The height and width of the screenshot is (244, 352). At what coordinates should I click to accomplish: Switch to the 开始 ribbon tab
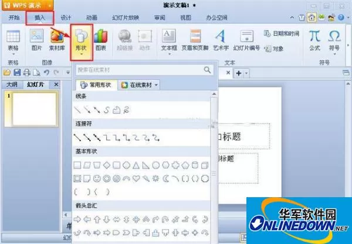pos(14,18)
